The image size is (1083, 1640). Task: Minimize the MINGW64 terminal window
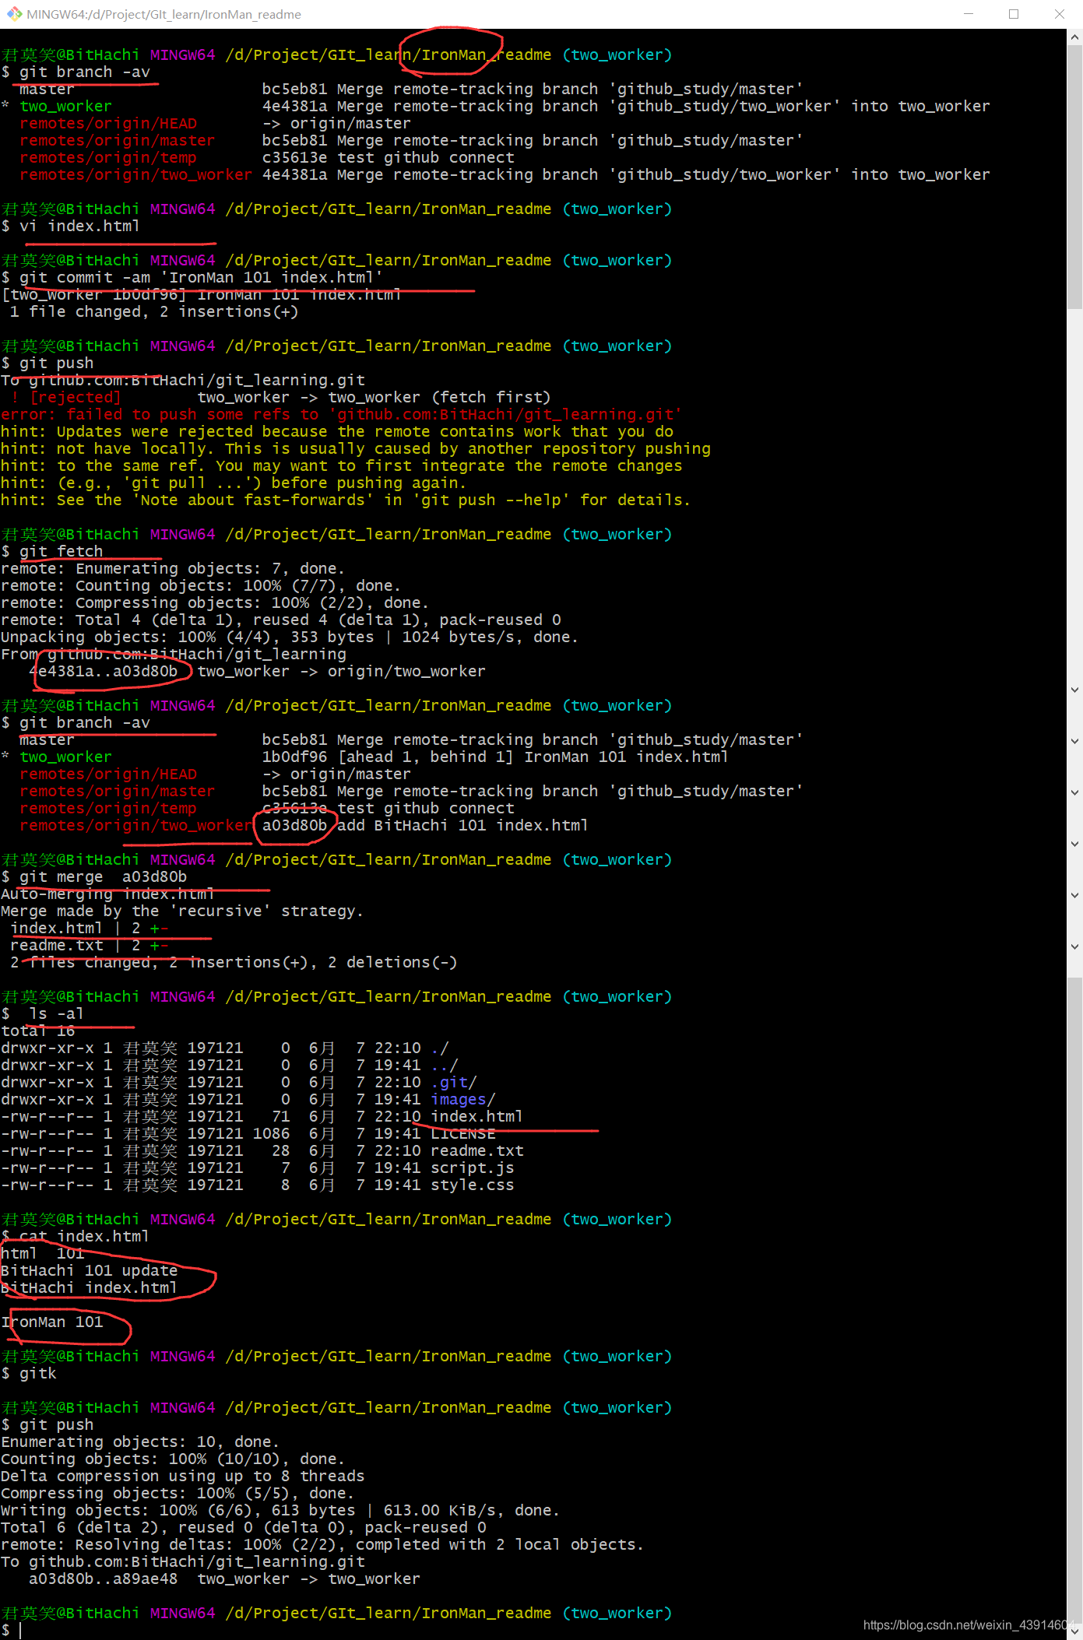[969, 14]
